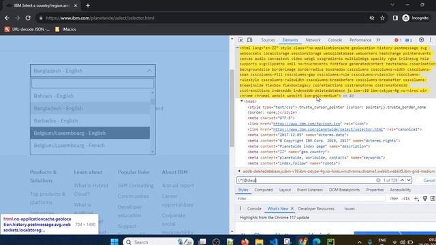Open the IBM Consulting footer link
Image resolution: width=436 pixels, height=245 pixels.
[136, 186]
